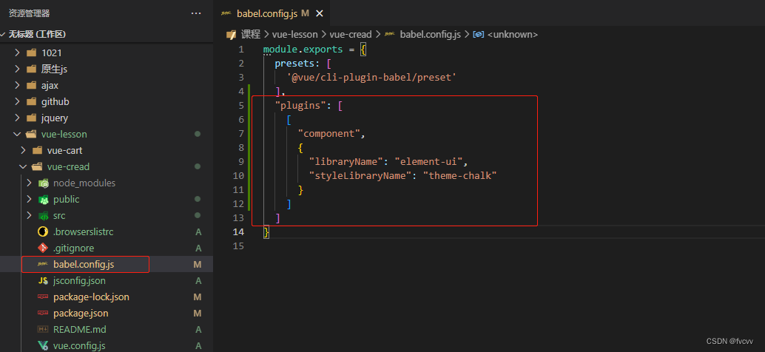Image resolution: width=765 pixels, height=352 pixels.
Task: Click the Vue icon of vue.config.js
Action: click(43, 345)
